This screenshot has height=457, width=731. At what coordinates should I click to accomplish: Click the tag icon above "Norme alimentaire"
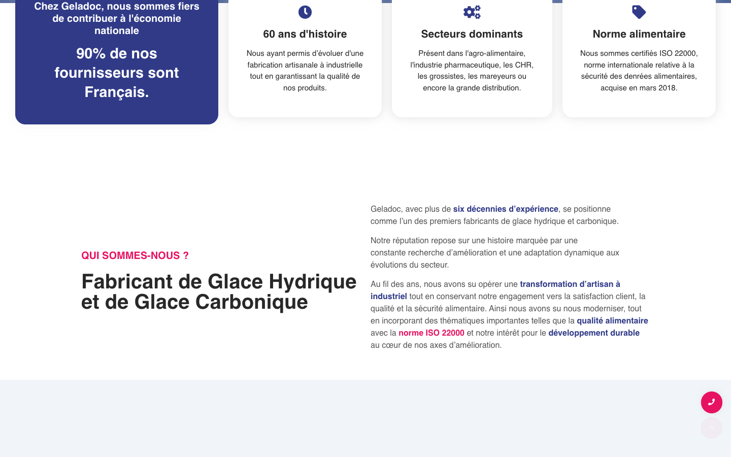coord(639,12)
